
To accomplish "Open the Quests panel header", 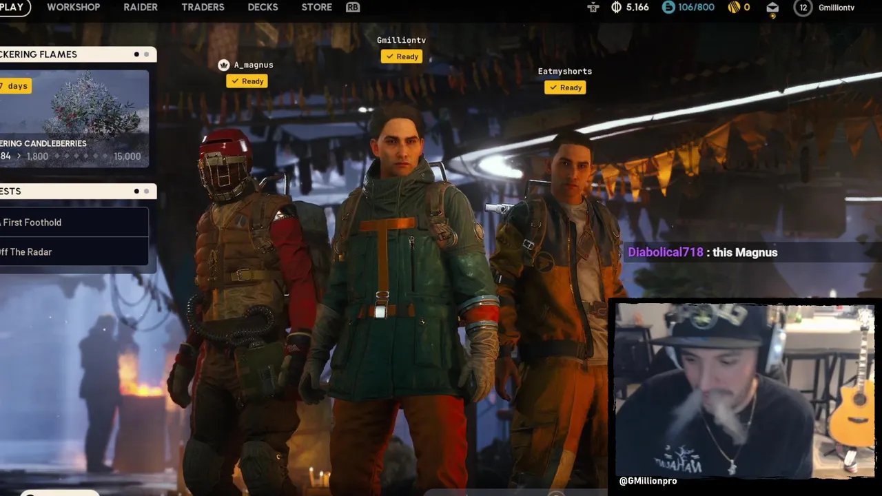I will [78, 192].
